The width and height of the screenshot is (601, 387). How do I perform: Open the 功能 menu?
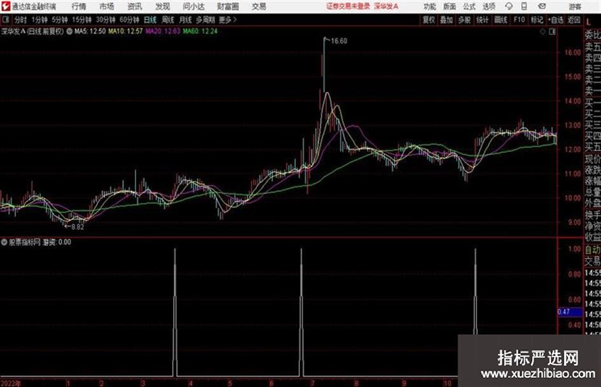point(430,6)
